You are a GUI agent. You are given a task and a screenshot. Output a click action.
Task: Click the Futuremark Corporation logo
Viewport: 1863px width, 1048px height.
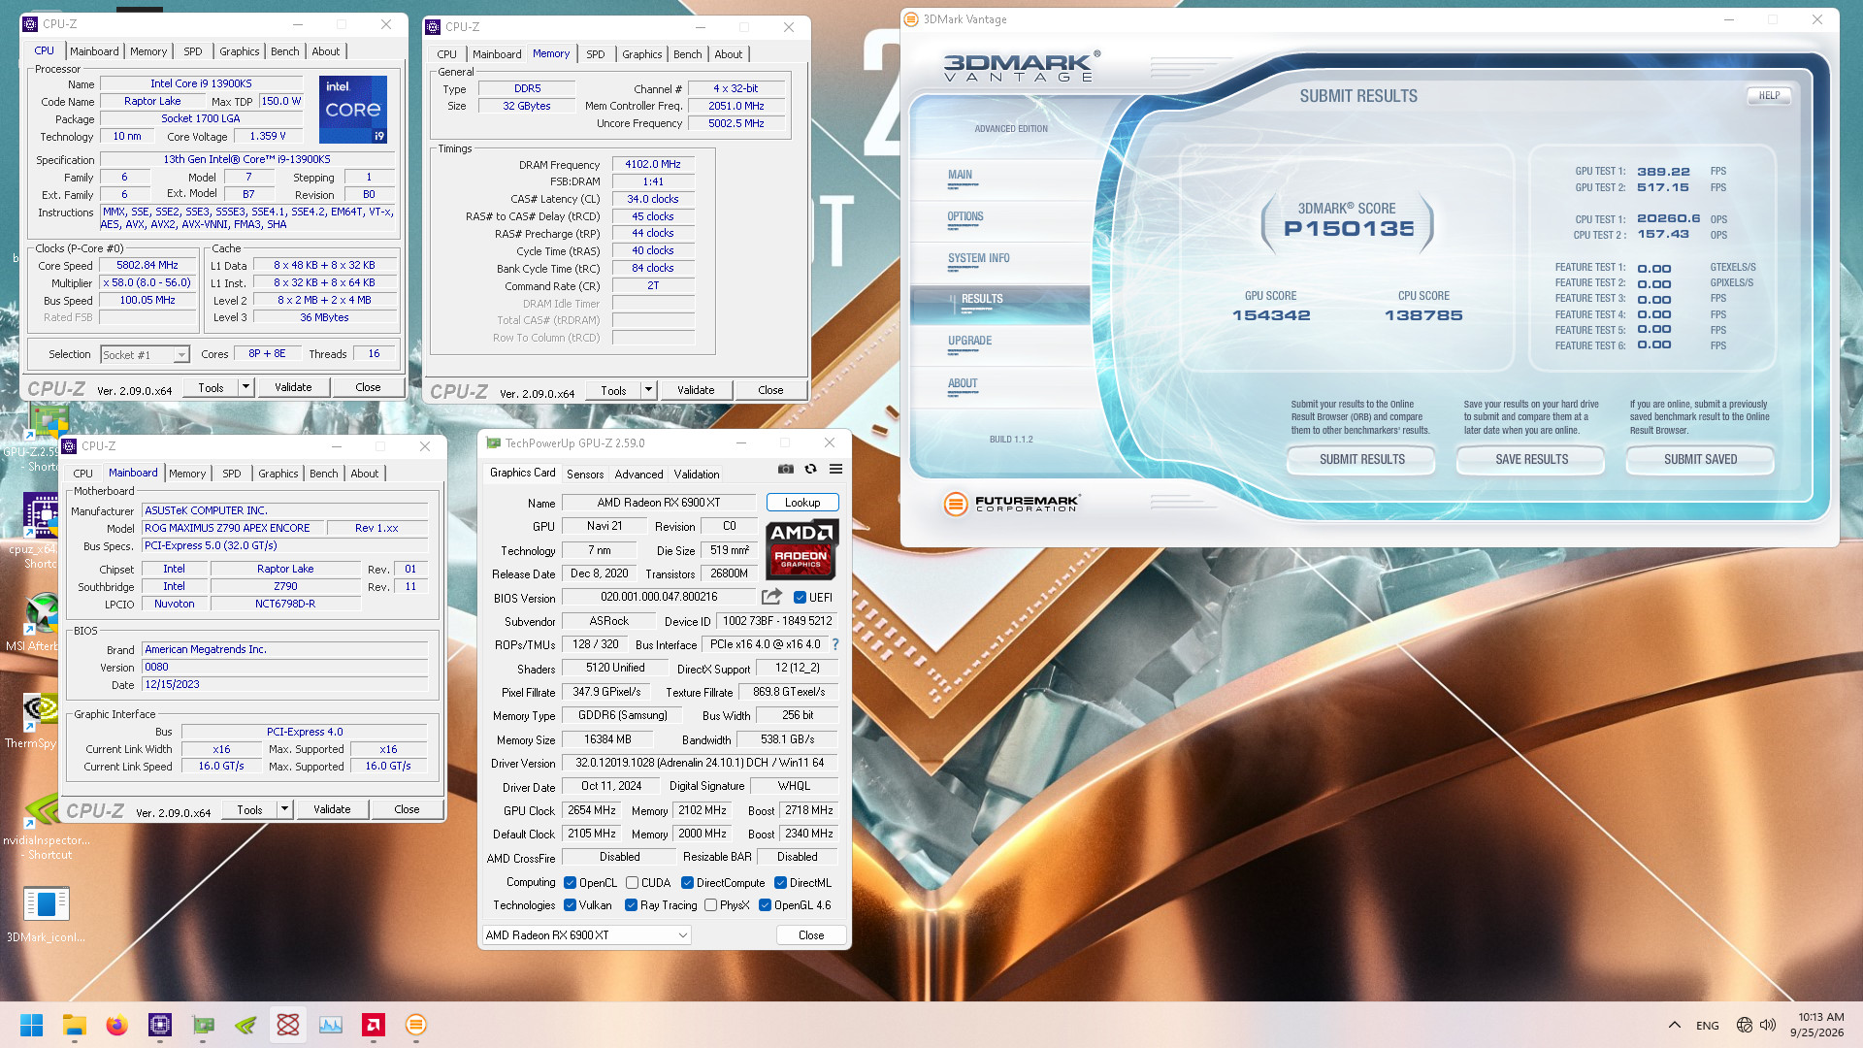(1012, 503)
